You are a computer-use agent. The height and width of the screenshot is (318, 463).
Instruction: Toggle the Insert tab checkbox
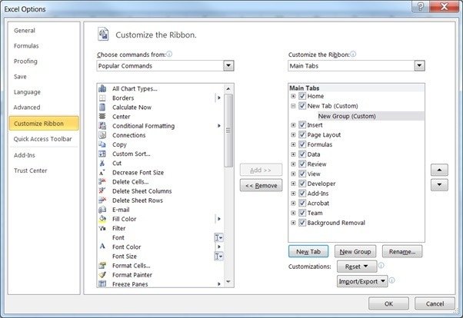click(x=302, y=125)
